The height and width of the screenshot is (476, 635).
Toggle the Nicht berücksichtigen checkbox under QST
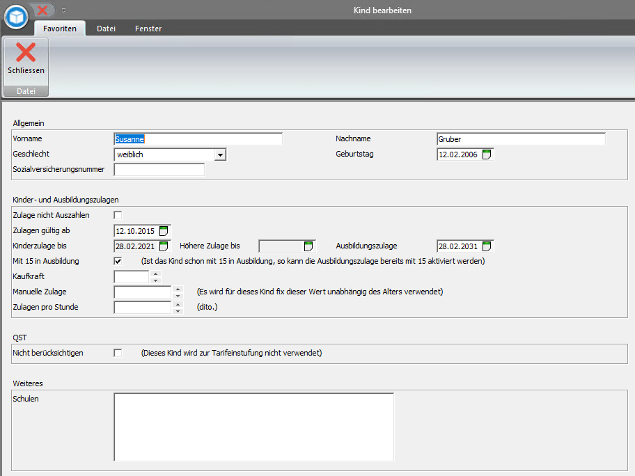tap(118, 353)
